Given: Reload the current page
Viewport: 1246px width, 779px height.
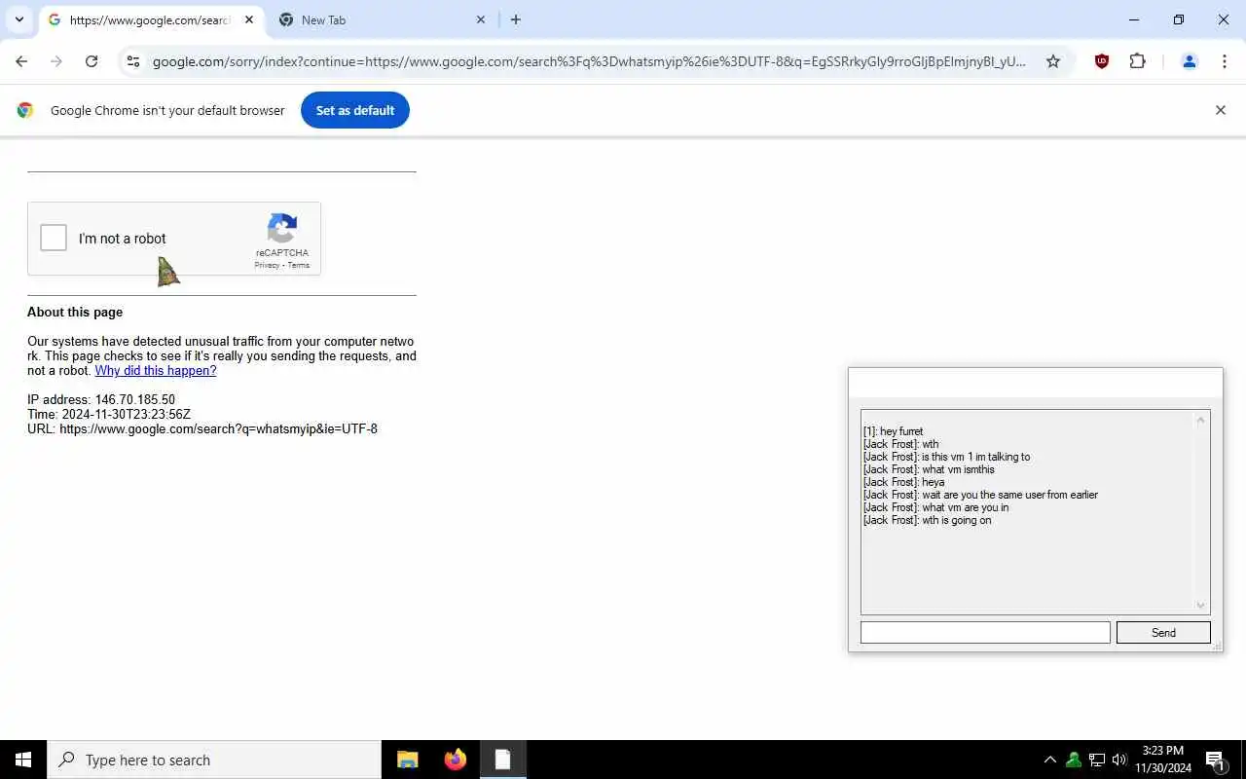Looking at the screenshot, I should pos(92,61).
